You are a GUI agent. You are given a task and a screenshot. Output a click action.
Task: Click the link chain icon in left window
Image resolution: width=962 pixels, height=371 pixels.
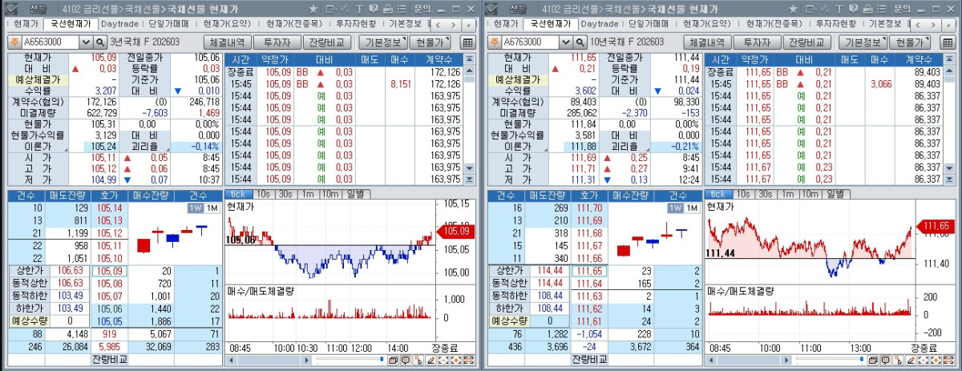(x=345, y=9)
